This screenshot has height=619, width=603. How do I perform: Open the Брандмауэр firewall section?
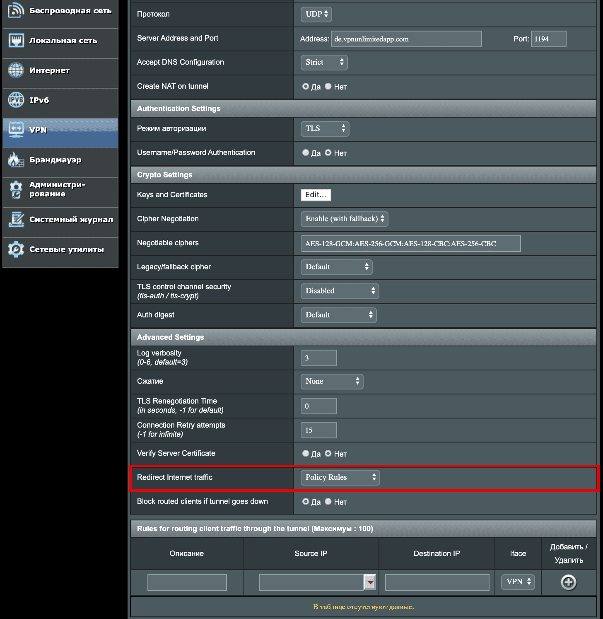(16, 160)
